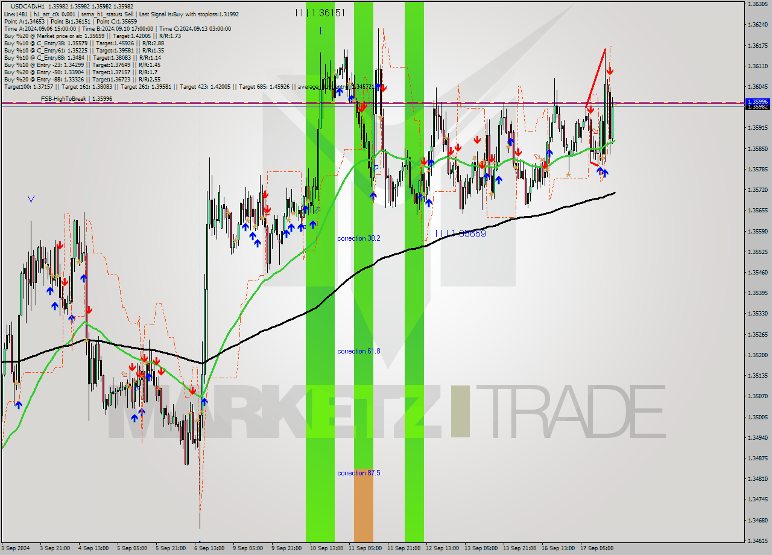The width and height of the screenshot is (772, 555).
Task: Click the 1.35265 price axis label
Action: click(758, 334)
